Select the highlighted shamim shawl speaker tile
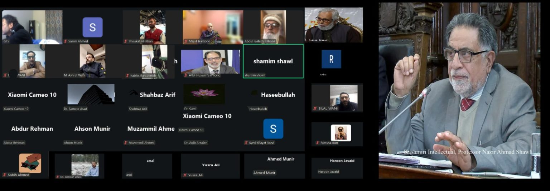Viewport: 550px width, 191px height. [x=273, y=61]
